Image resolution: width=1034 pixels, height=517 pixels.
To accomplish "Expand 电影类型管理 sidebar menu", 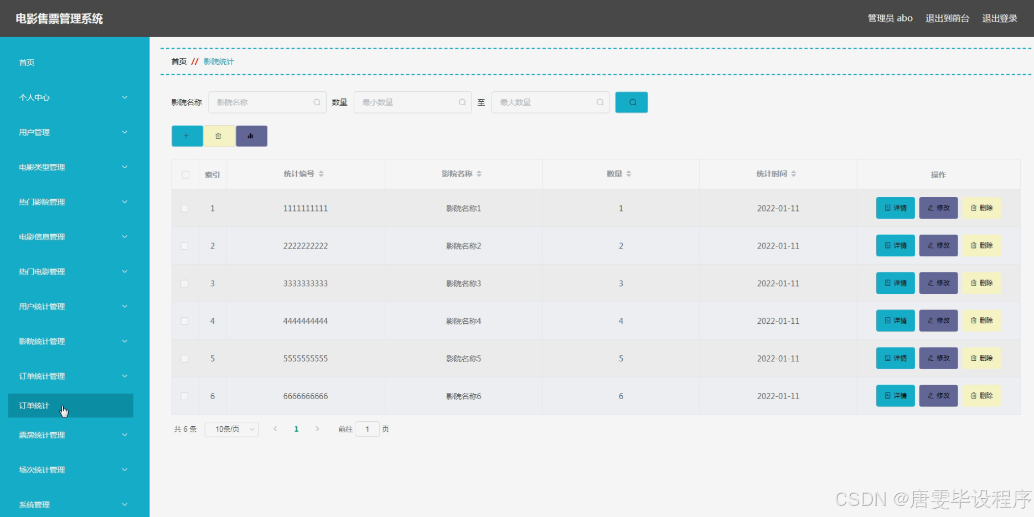I will click(71, 167).
